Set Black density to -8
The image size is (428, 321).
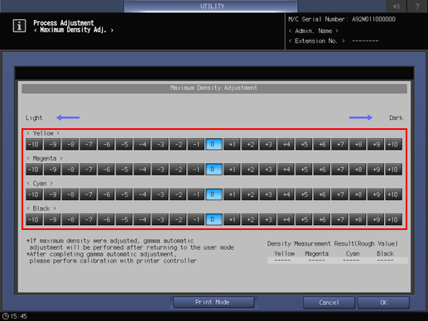tap(70, 219)
